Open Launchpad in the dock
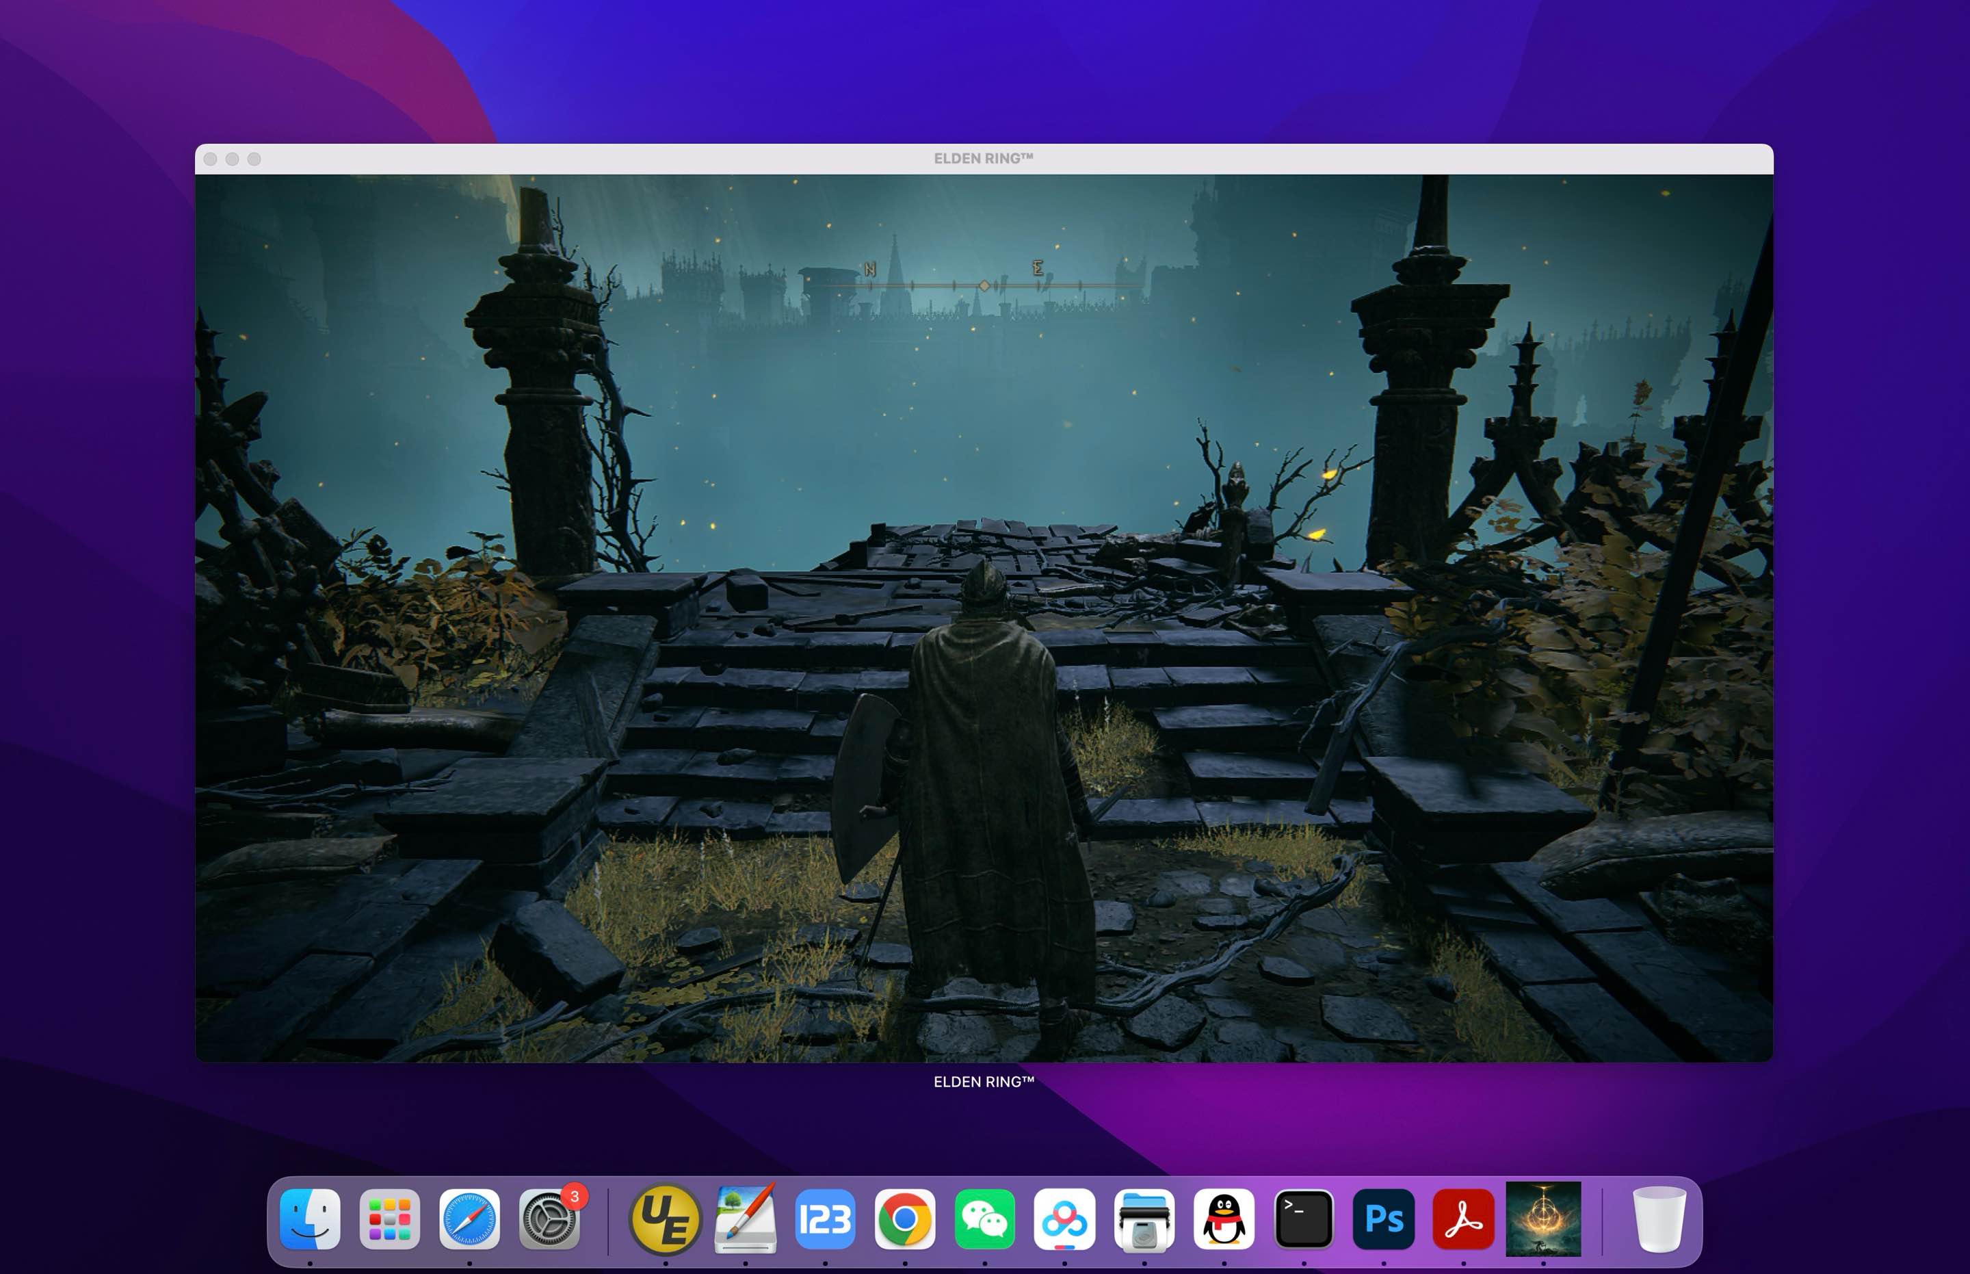The image size is (1970, 1274). pos(389,1219)
